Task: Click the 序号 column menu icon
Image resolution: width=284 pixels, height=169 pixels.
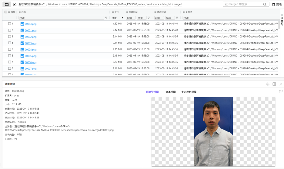Action: tap(9, 12)
